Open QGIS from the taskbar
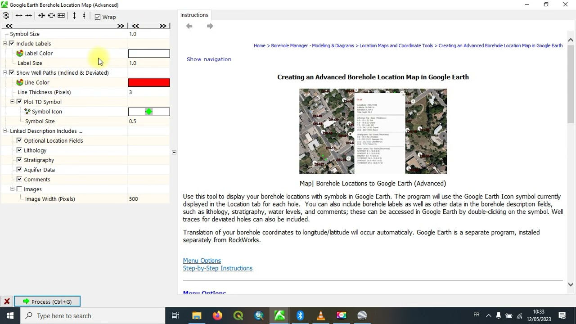 [x=238, y=315]
